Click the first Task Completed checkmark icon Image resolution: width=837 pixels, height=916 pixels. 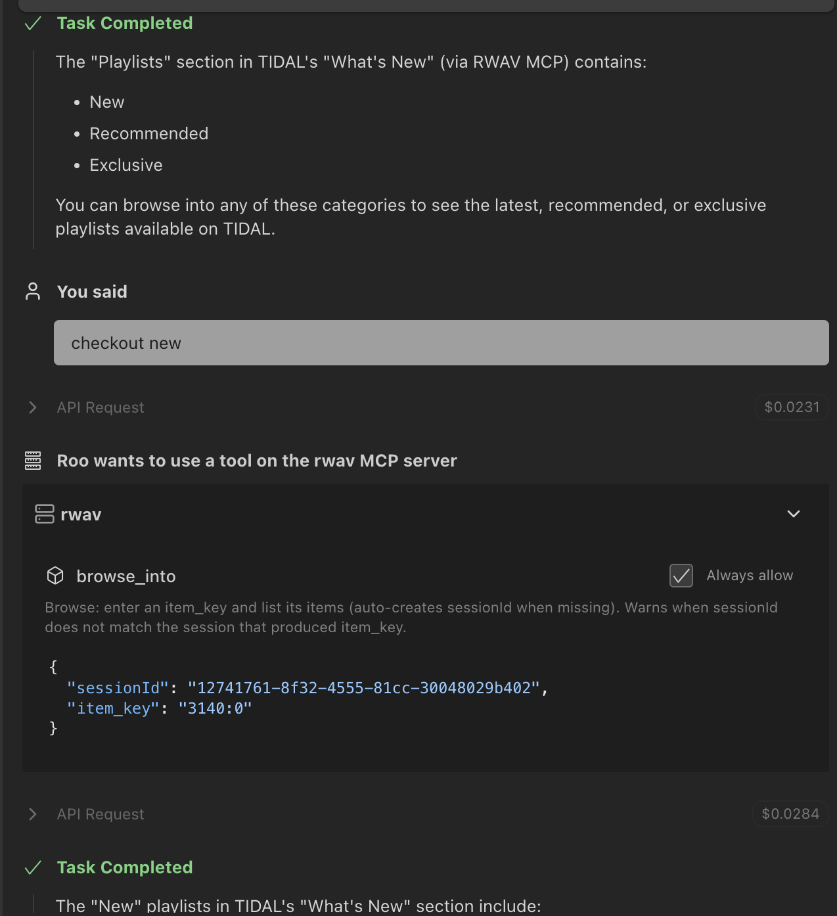pyautogui.click(x=33, y=24)
